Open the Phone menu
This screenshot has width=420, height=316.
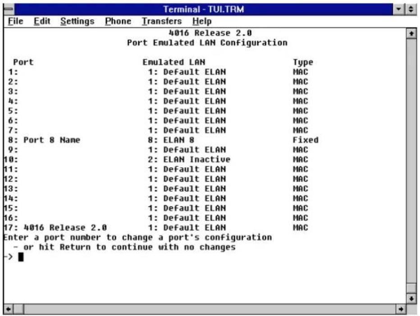(118, 21)
